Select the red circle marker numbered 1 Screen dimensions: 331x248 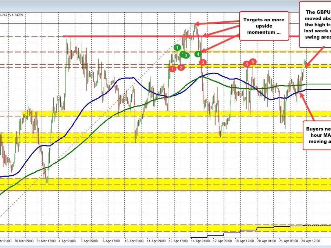tap(172, 68)
